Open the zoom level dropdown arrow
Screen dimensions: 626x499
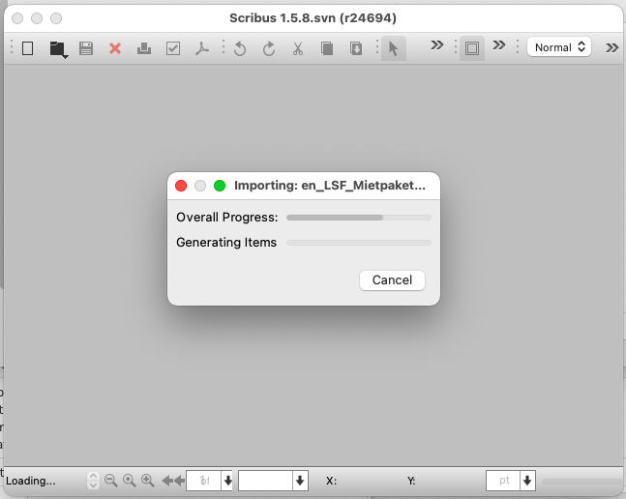coord(300,480)
